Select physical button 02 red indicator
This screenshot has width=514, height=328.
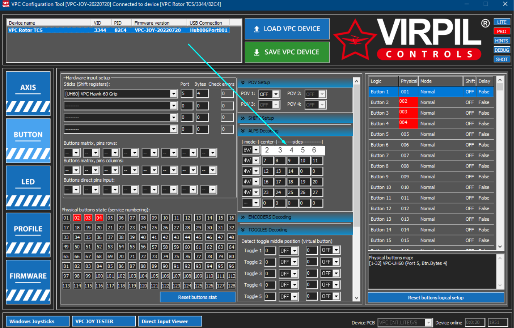77,218
